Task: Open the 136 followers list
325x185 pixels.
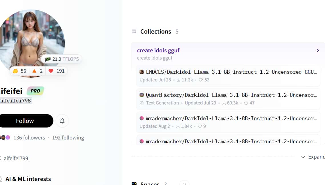Action: pyautogui.click(x=29, y=138)
